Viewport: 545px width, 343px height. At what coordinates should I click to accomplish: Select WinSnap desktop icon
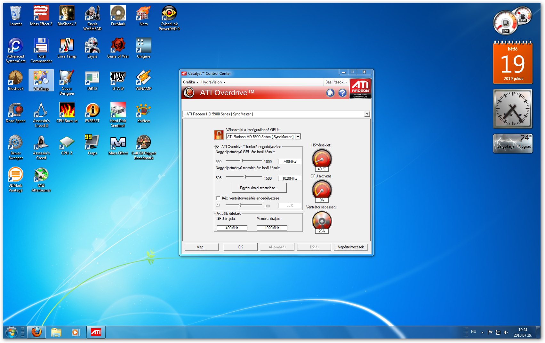[41, 81]
